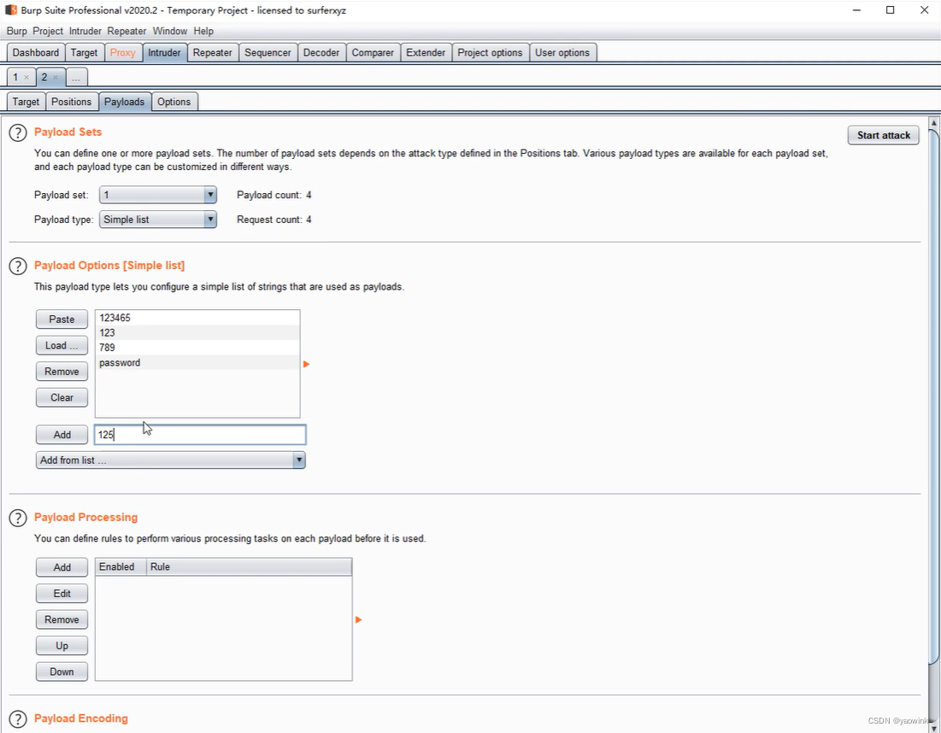Screen dimensions: 941x733
Task: Open the Help menu
Action: (x=203, y=32)
